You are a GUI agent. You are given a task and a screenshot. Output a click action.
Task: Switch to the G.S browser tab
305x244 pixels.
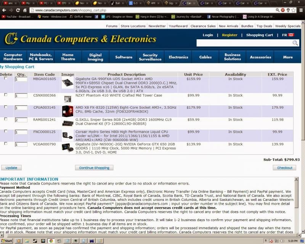135,3
